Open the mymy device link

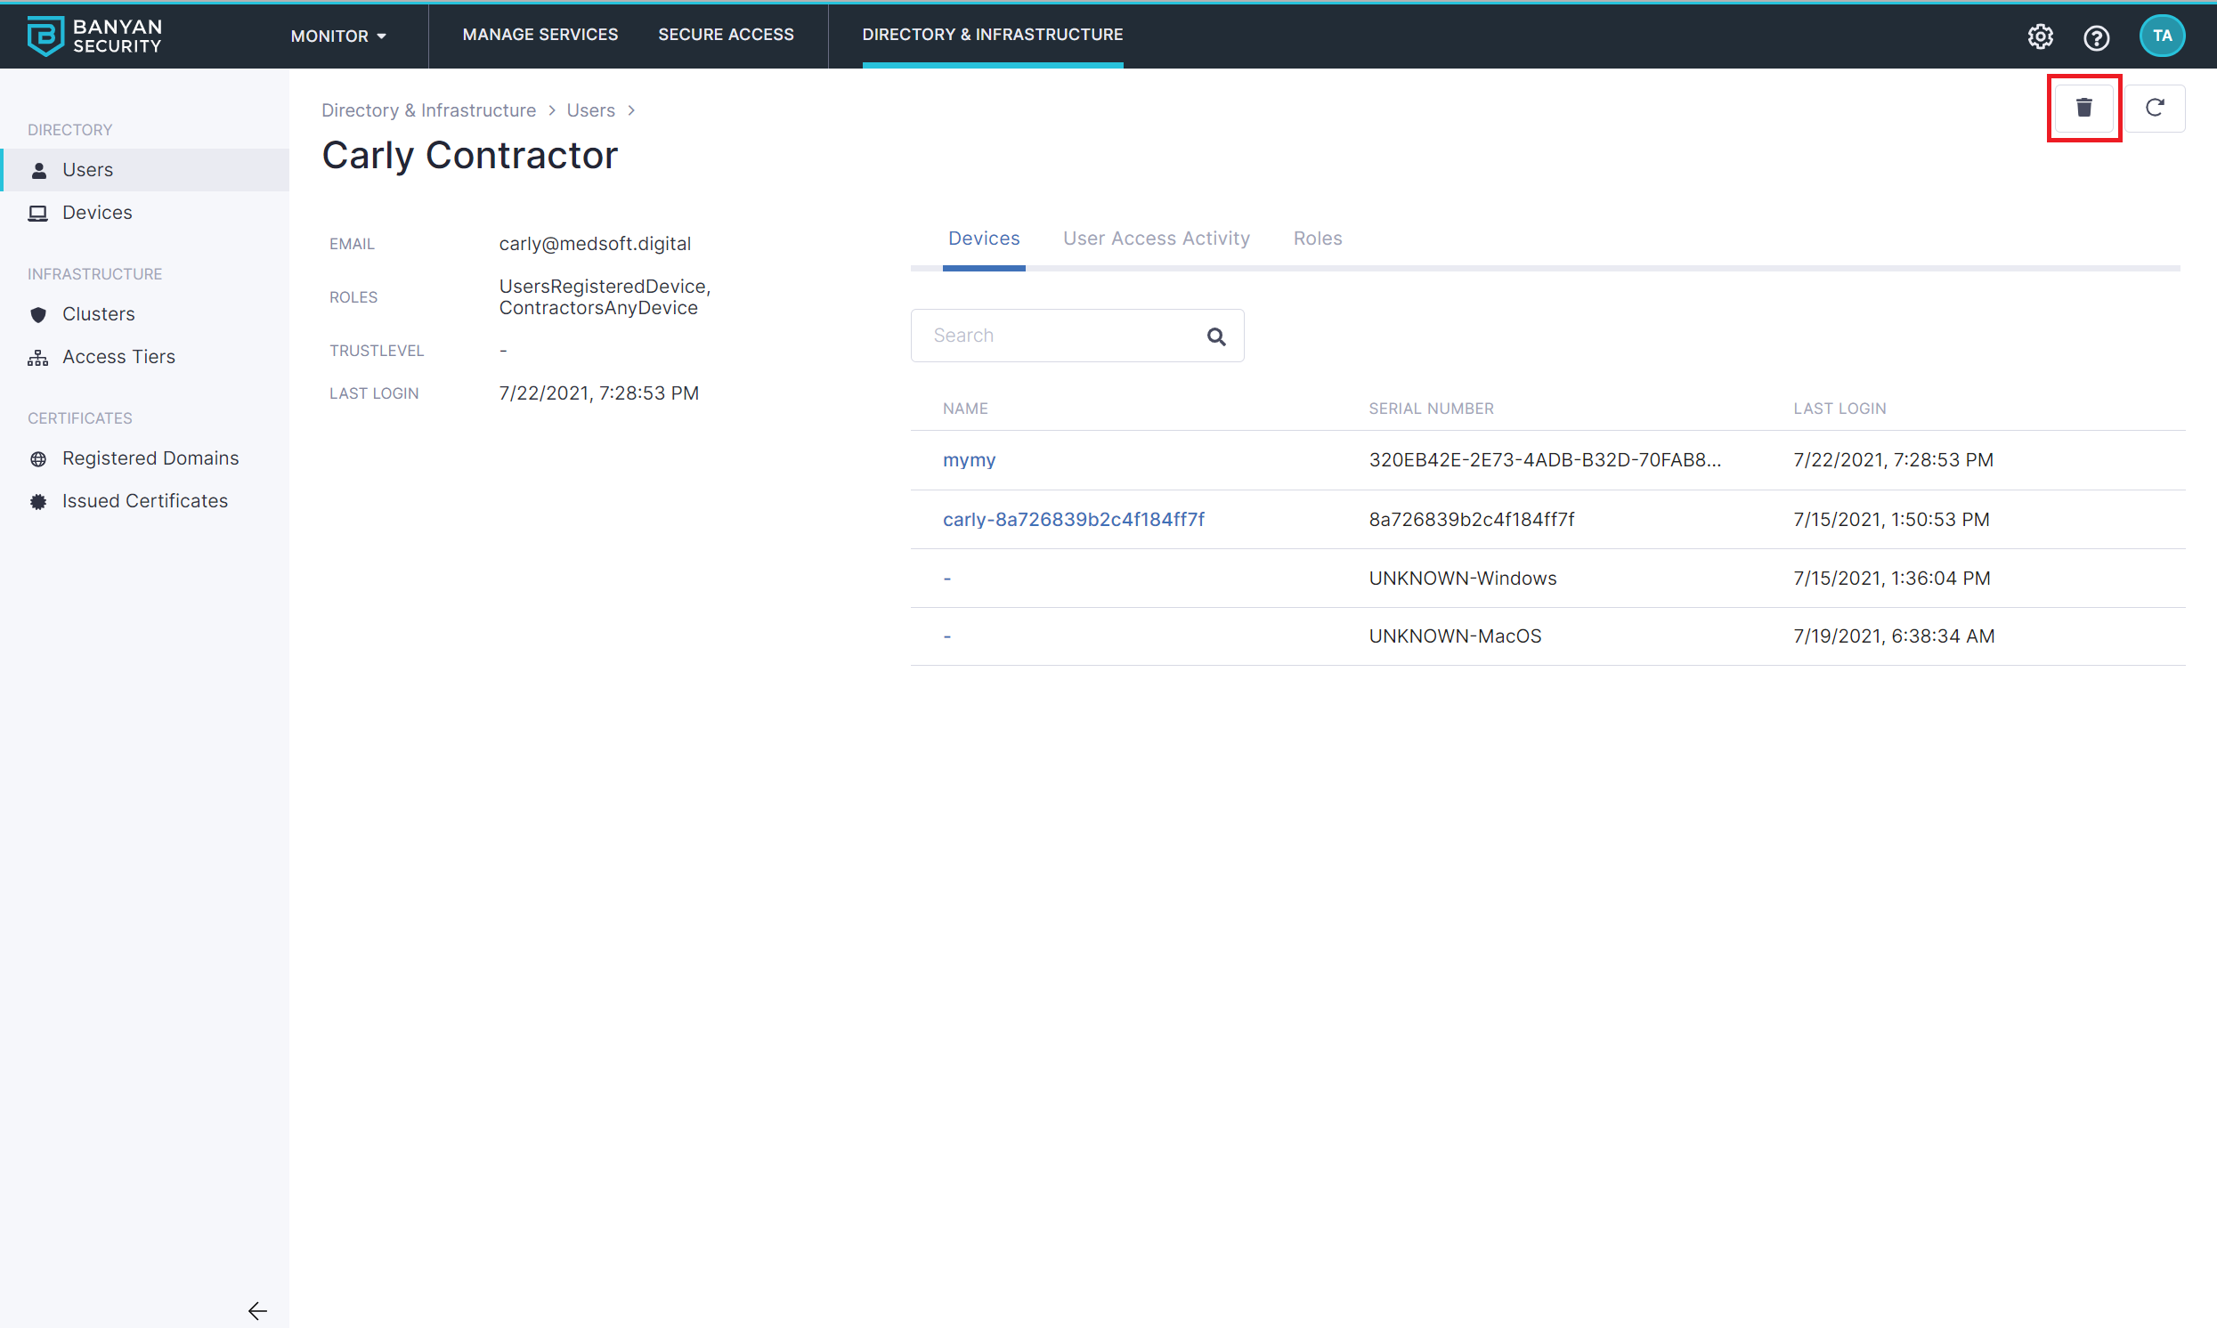point(969,460)
